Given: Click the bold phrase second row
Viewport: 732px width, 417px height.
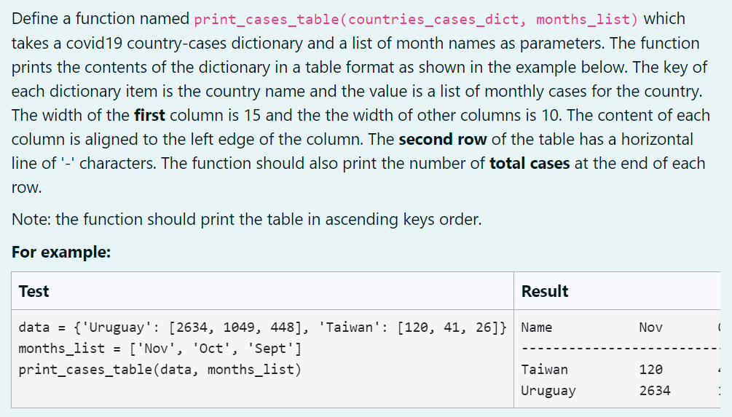Looking at the screenshot, I should [x=443, y=140].
